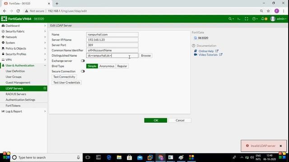This screenshot has width=289, height=162.
Task: Click Test User Credentials button
Action: click(x=66, y=82)
